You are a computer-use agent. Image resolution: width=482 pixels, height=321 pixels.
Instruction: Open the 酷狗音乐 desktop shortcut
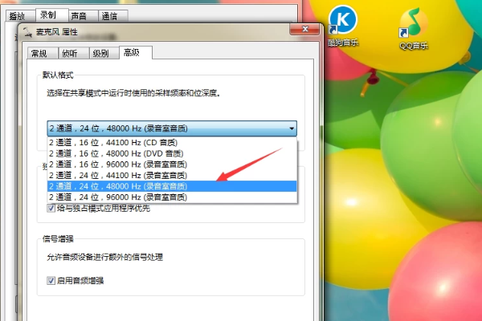pos(343,26)
